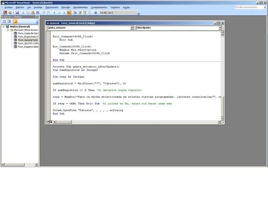Select Form_General total in project tree
Image resolution: width=268 pixels, height=206 pixels.
[28, 40]
